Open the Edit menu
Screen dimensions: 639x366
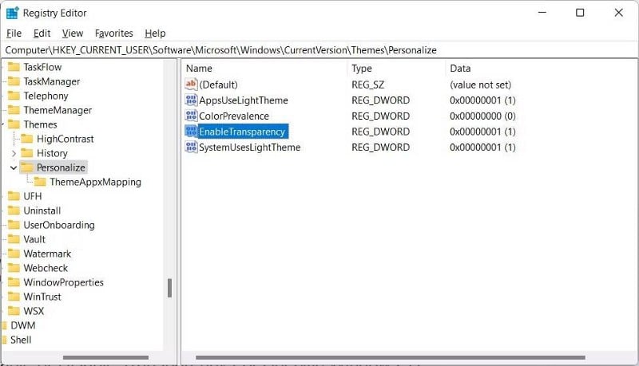pos(42,33)
